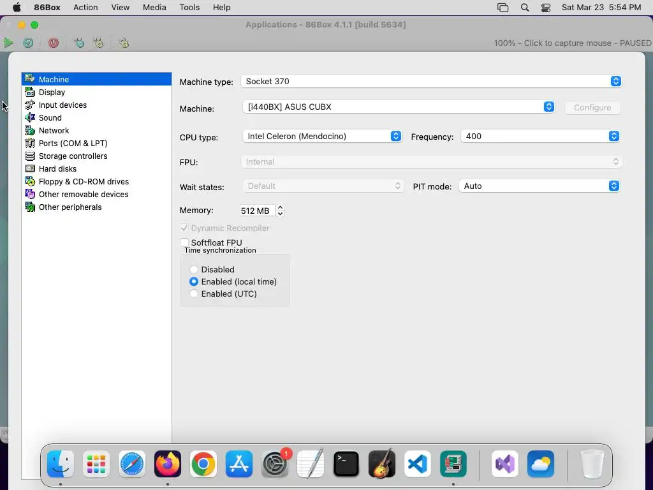Open Safari from the Dock

132,464
